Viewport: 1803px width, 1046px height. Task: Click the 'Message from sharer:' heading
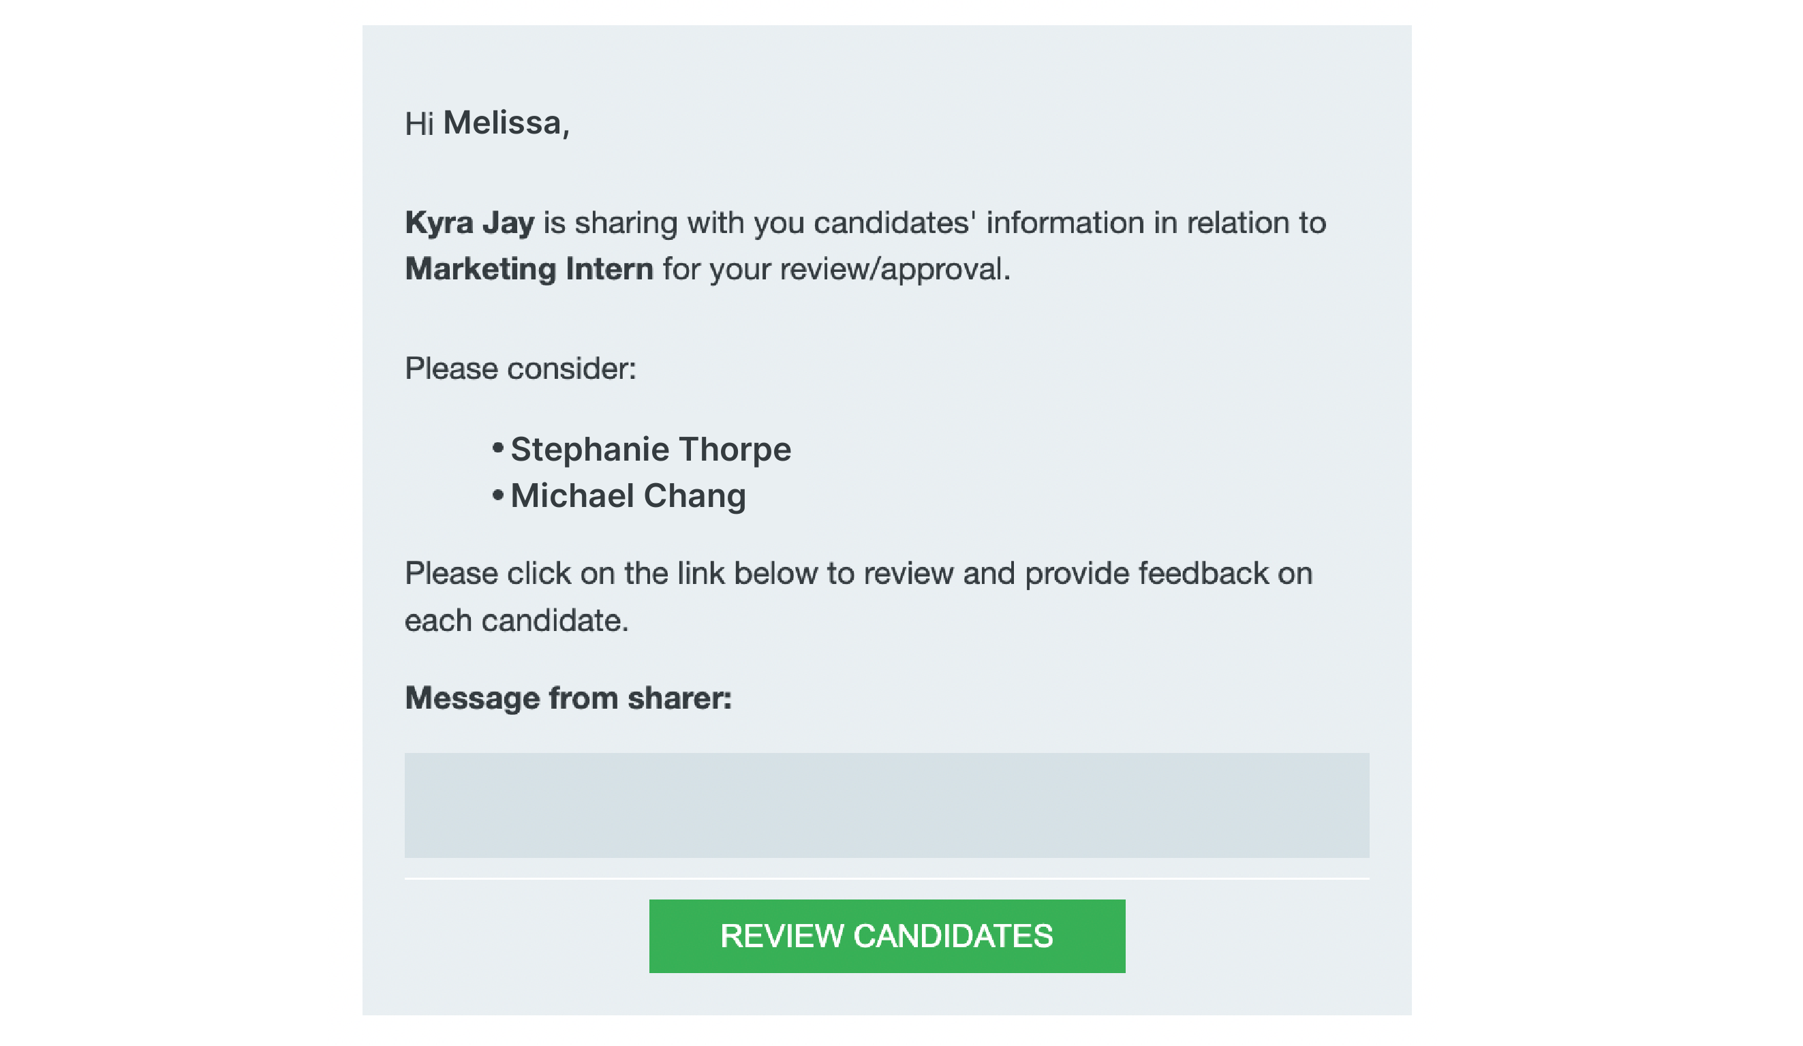pyautogui.click(x=568, y=698)
